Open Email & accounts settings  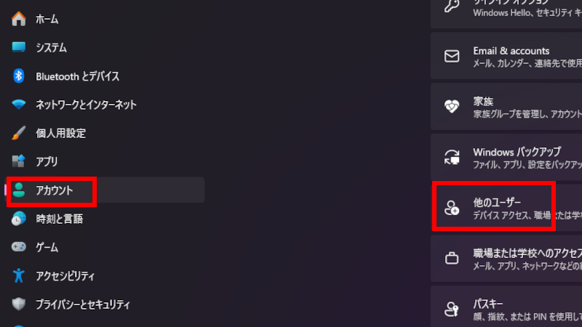tap(511, 57)
